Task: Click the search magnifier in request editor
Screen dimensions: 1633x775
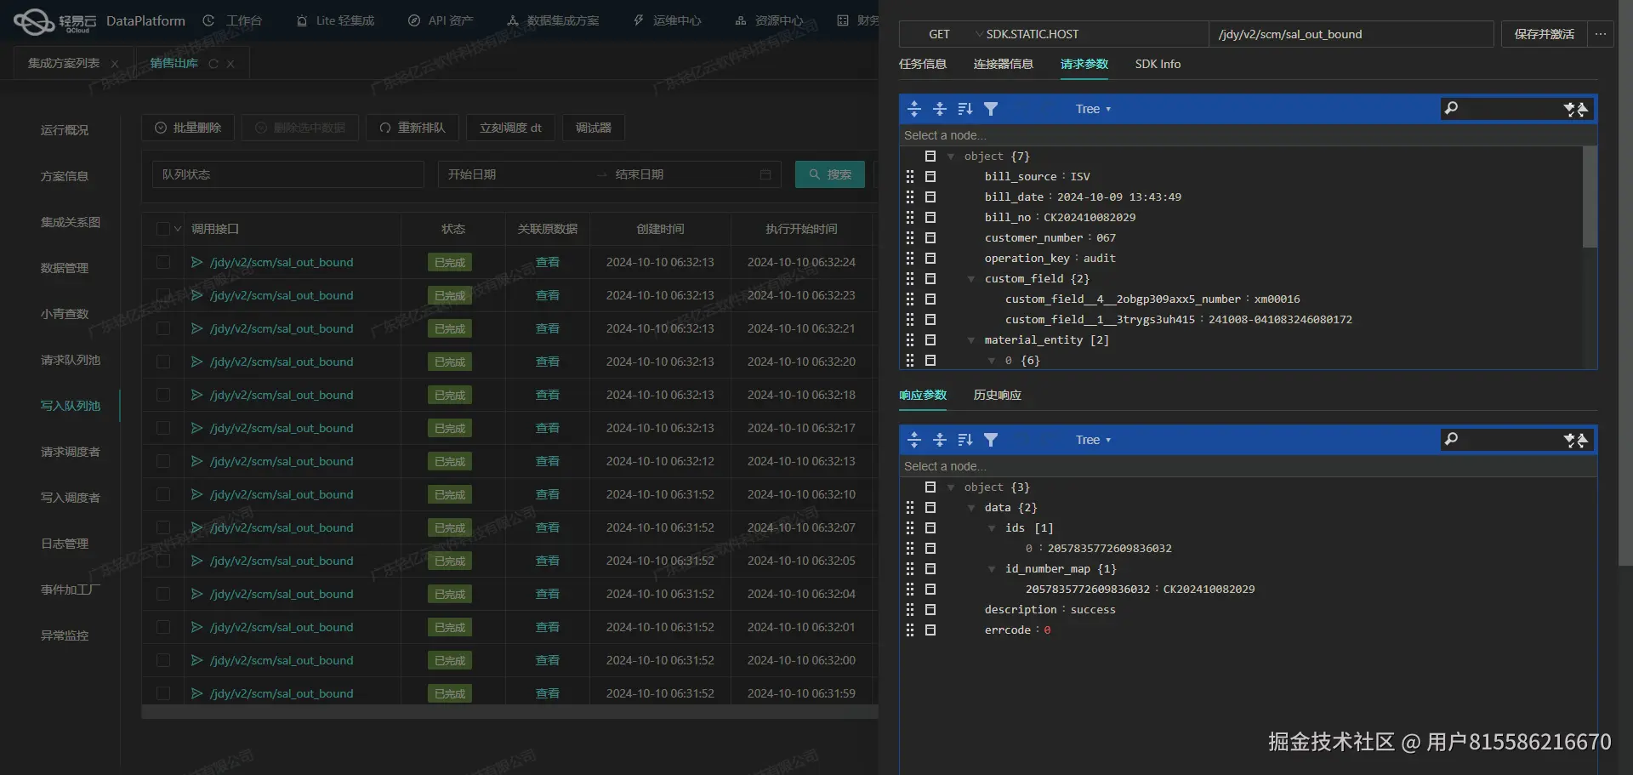Action: tap(1452, 108)
